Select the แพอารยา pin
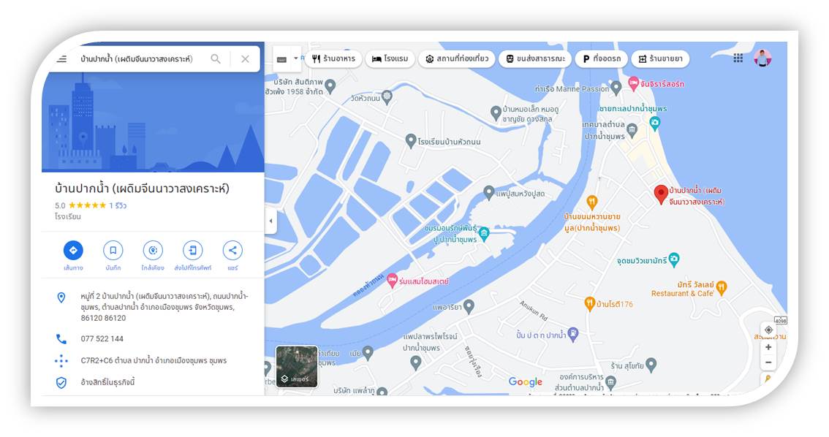The height and width of the screenshot is (437, 829). pyautogui.click(x=469, y=306)
